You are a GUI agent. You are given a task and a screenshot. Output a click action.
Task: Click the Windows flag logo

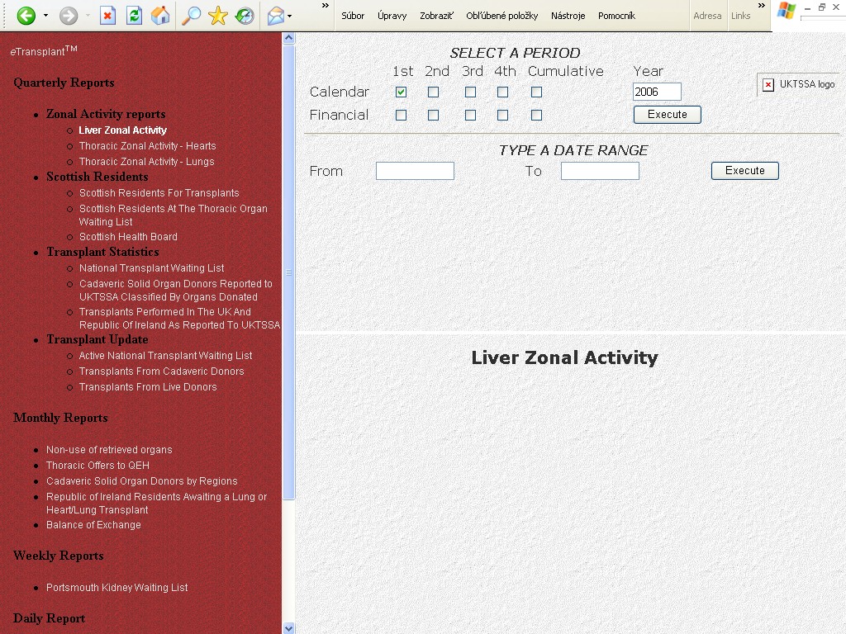tap(787, 11)
